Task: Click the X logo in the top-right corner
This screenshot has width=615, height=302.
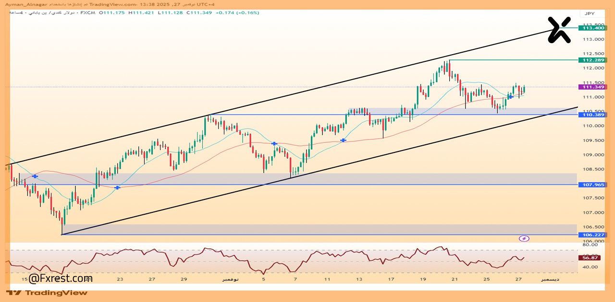Action: coord(558,29)
